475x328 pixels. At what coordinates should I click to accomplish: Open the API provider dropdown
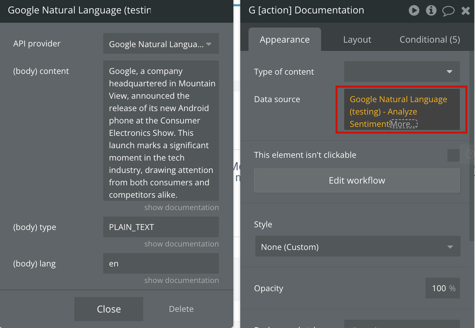click(161, 44)
